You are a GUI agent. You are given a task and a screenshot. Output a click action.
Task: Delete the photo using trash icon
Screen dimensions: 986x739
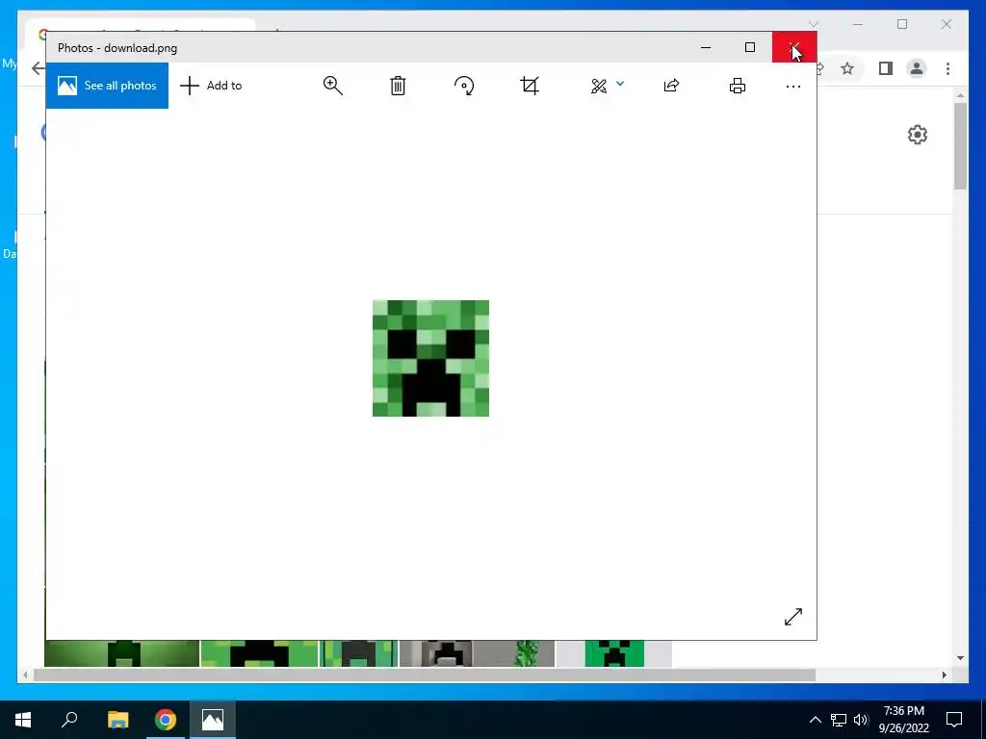[x=398, y=86]
